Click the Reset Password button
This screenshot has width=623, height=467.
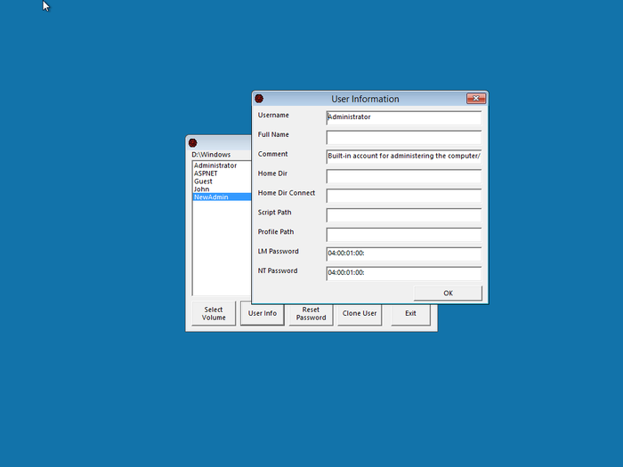coord(311,313)
